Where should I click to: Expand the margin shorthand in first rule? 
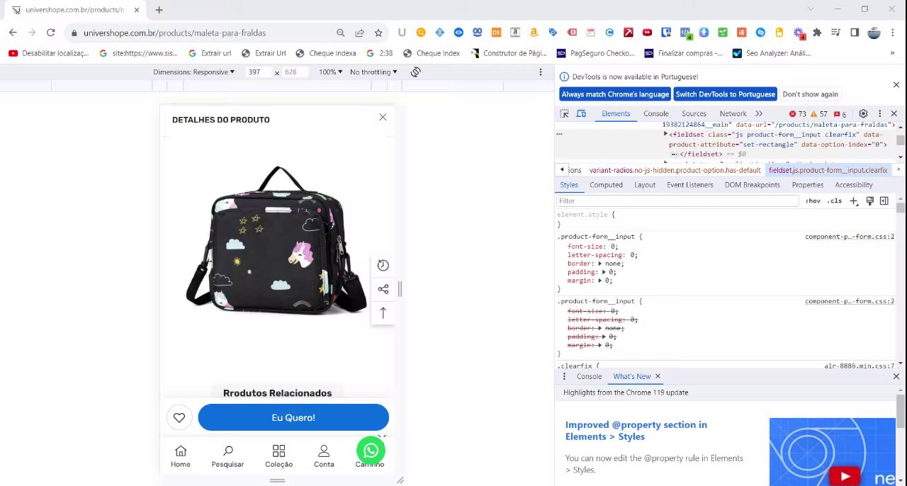[601, 281]
